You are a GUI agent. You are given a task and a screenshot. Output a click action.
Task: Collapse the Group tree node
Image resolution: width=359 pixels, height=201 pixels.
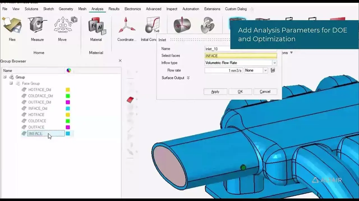pos(5,77)
